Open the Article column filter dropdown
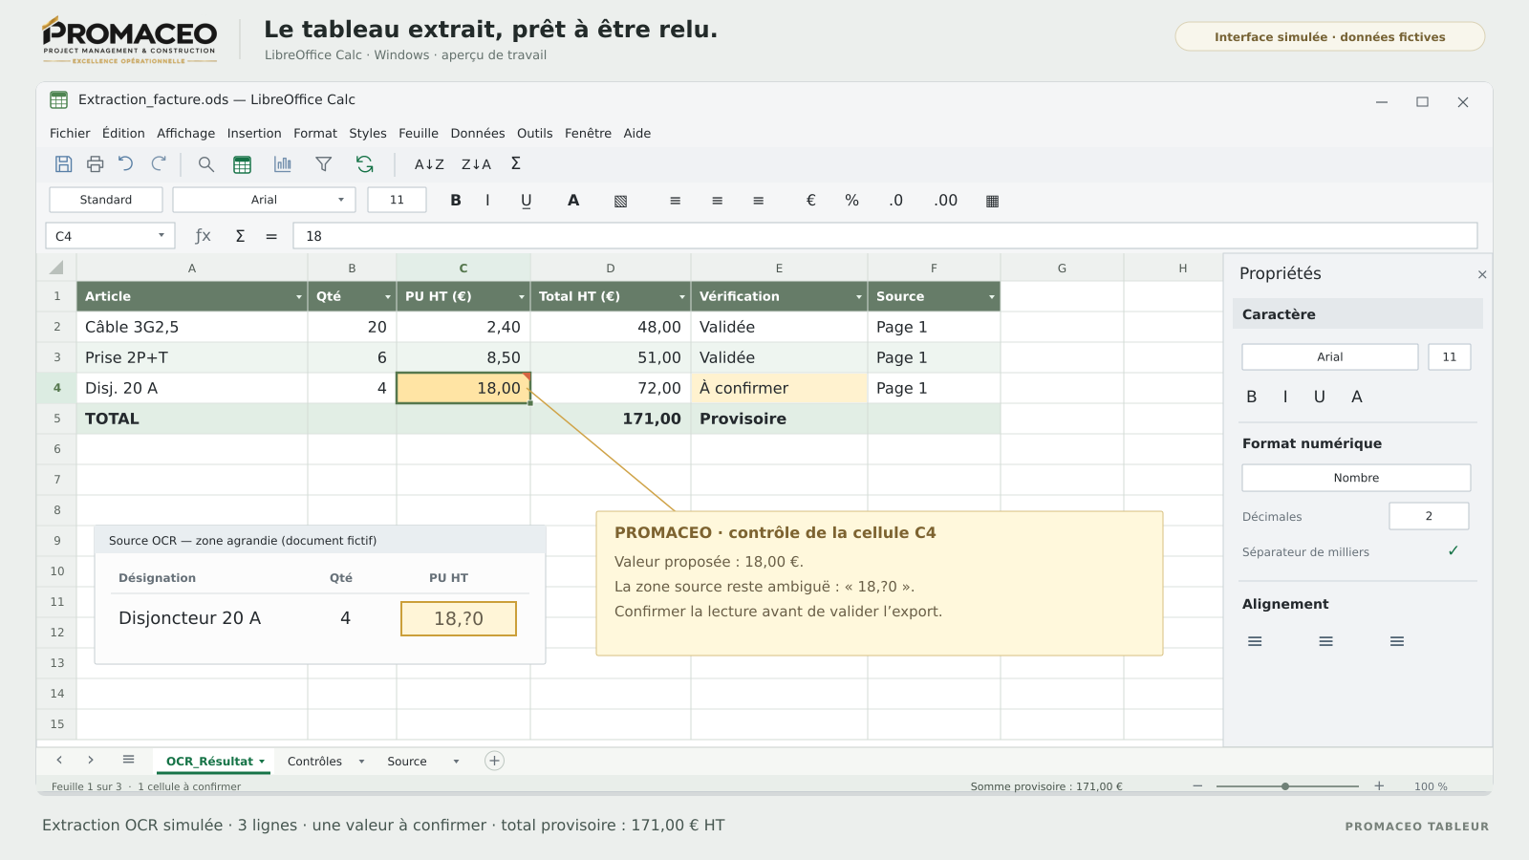Screen dimensions: 1529x860 tap(299, 297)
